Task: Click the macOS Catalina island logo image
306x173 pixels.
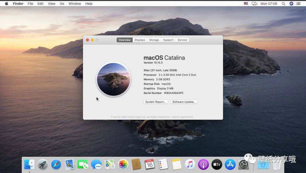Action: pos(113,79)
